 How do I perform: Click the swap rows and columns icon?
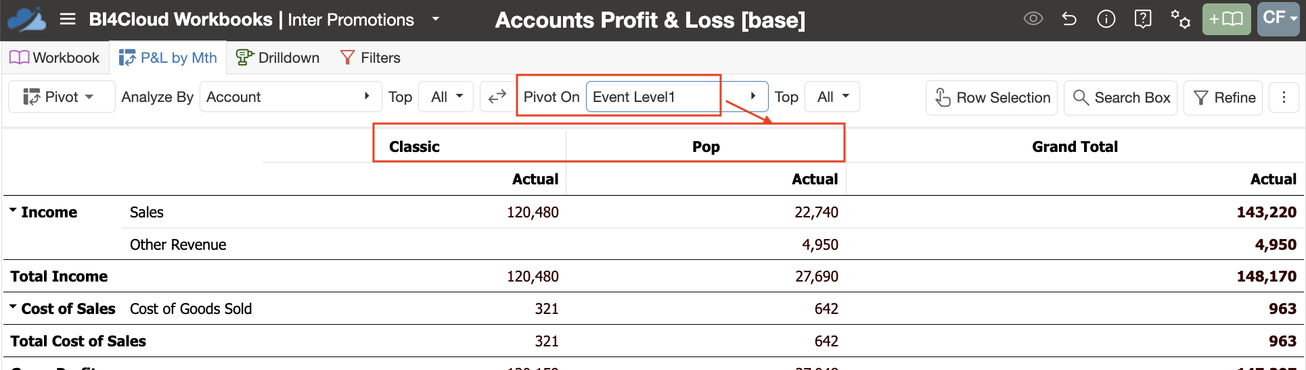(x=497, y=97)
